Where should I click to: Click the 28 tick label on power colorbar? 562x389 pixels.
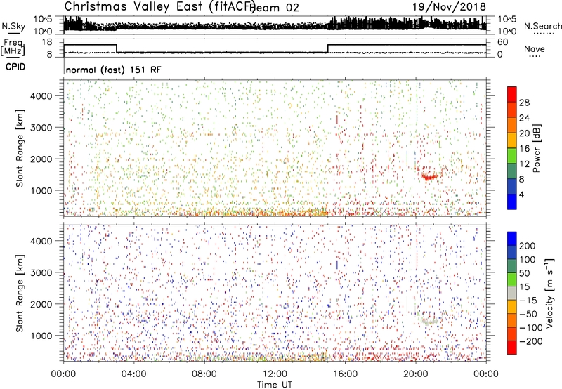[x=524, y=103]
